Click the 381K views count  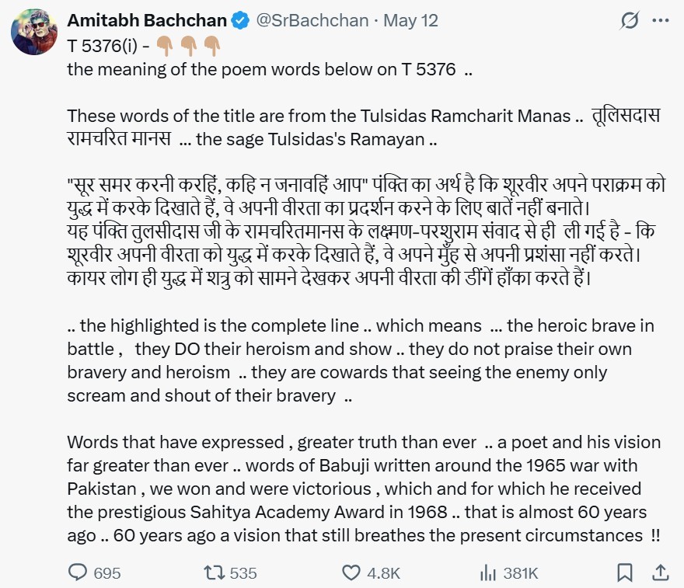[521, 573]
